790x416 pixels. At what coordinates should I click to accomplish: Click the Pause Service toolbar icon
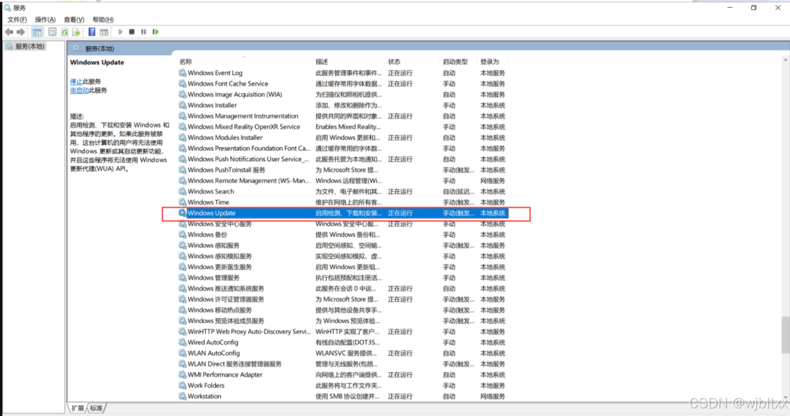[x=144, y=32]
